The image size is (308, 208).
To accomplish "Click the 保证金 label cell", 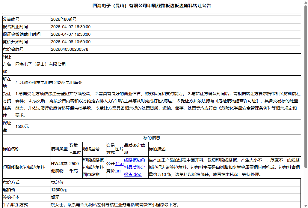I will coord(9,127).
